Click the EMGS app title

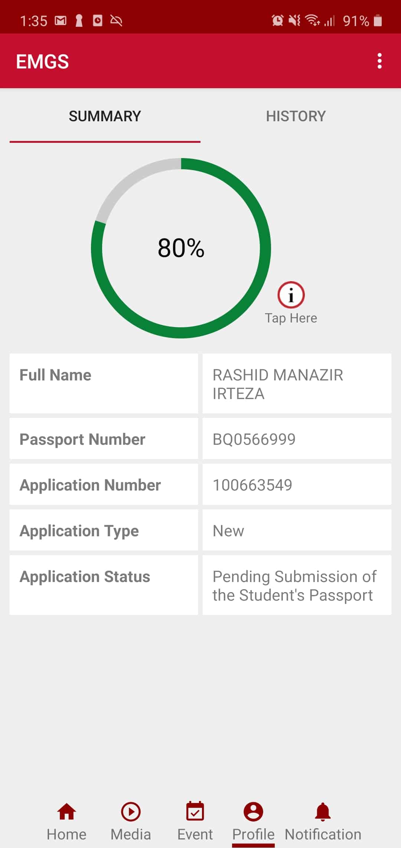coord(42,61)
